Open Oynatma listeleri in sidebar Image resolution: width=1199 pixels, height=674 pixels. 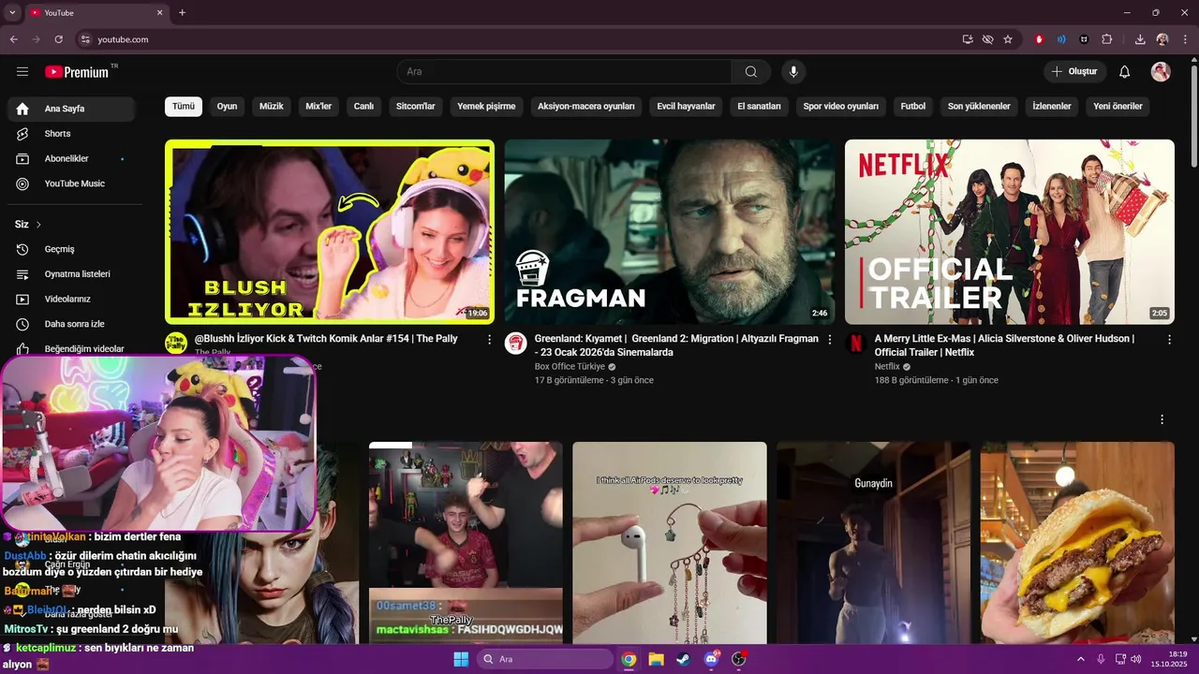click(x=71, y=274)
